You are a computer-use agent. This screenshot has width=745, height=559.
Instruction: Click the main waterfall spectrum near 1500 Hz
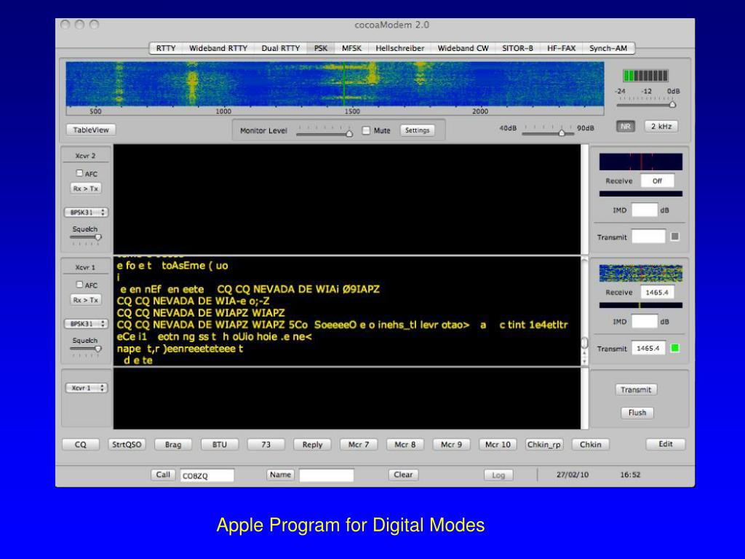[351, 84]
